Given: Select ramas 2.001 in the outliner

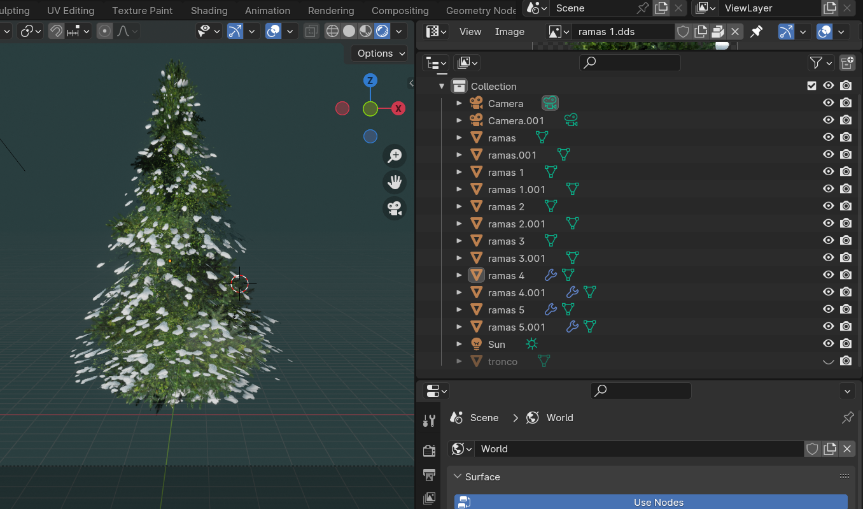Looking at the screenshot, I should [516, 224].
